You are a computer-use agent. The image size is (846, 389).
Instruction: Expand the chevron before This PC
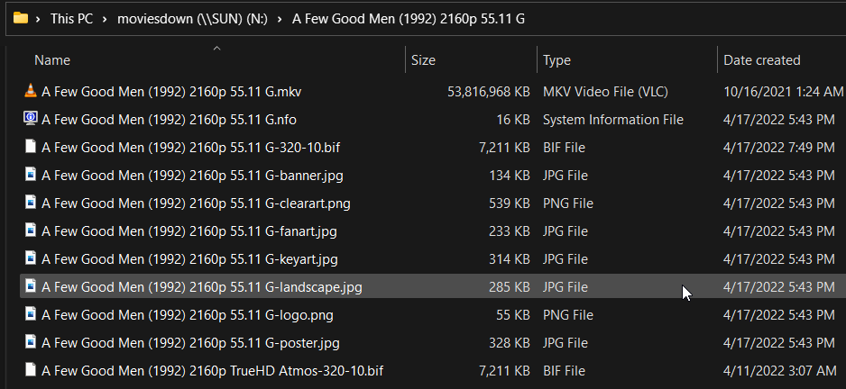click(38, 19)
